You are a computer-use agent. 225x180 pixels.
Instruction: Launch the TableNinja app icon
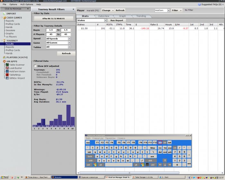tap(7, 75)
